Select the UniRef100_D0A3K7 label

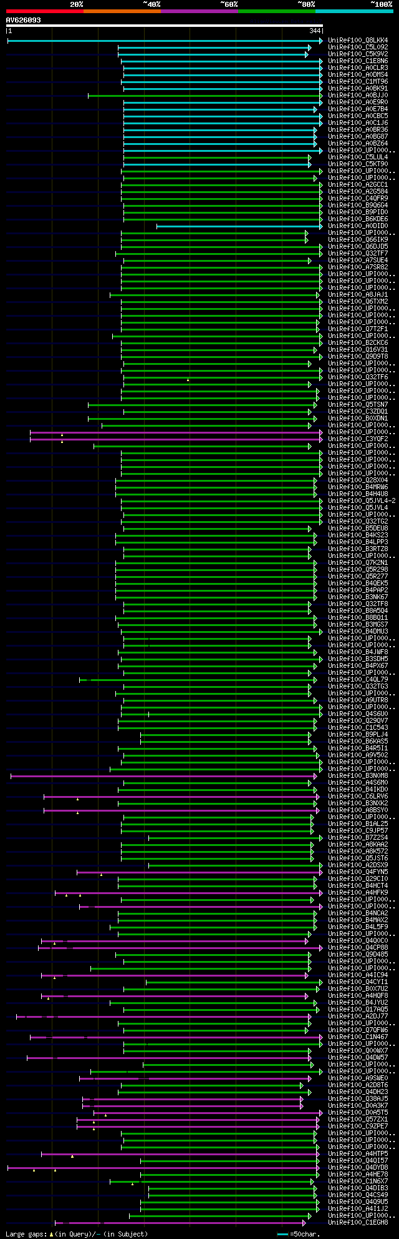click(358, 1106)
